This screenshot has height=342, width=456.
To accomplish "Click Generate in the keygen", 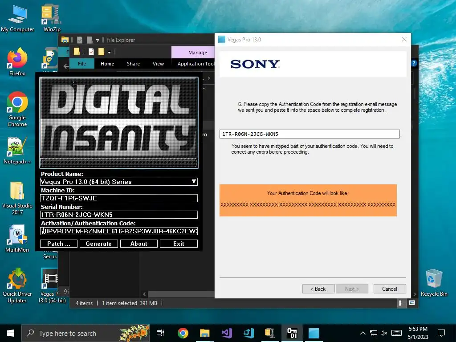I will click(98, 244).
